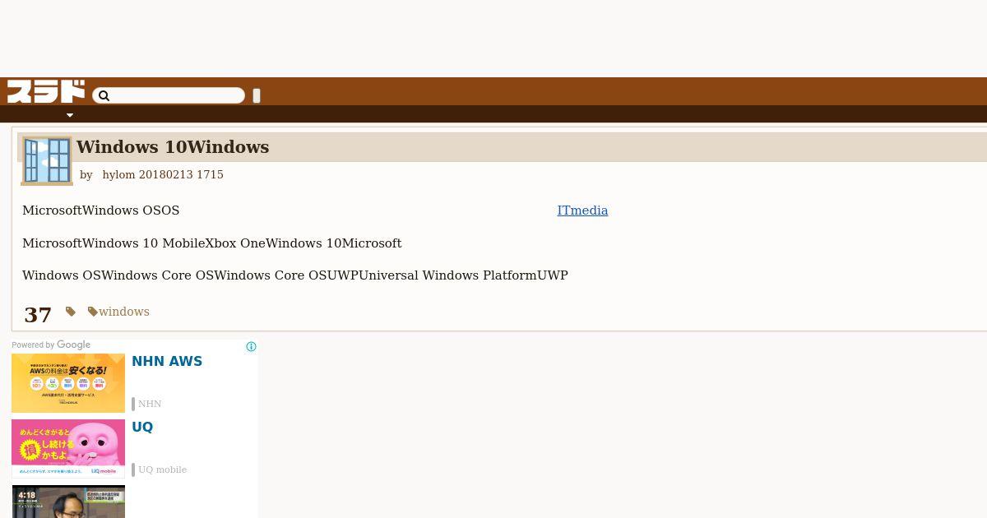Open the 4:18 video ad thumbnail
The image size is (987, 518).
click(68, 502)
